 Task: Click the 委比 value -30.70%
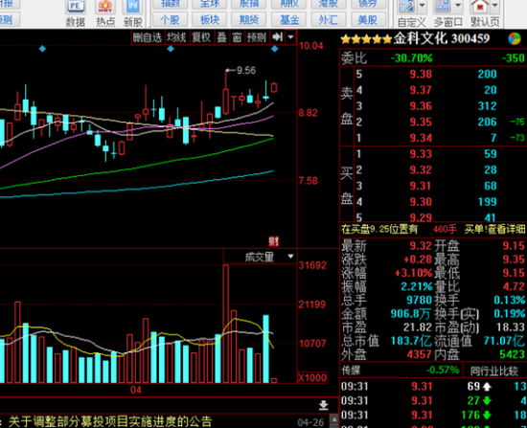point(412,58)
